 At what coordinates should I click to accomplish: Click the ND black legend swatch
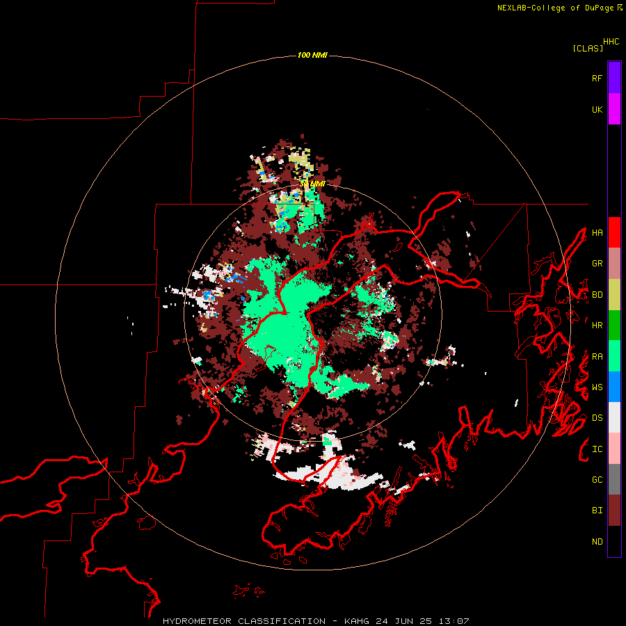pos(614,541)
